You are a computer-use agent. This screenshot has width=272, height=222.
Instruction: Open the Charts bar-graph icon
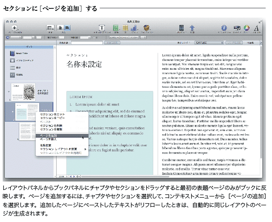(134, 28)
